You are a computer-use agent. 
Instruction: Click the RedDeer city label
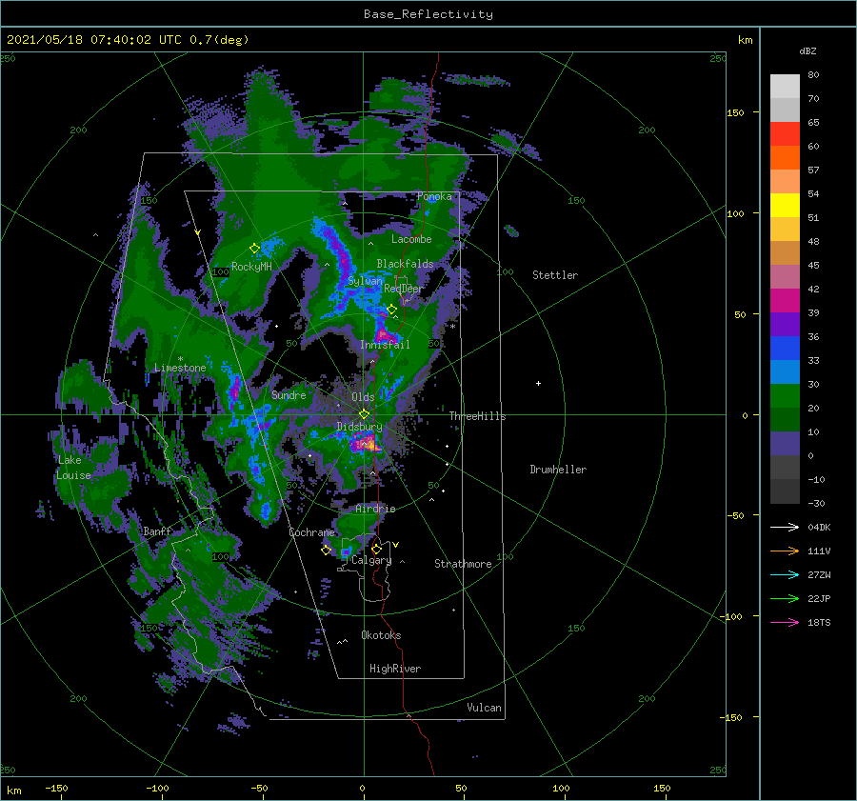(404, 289)
